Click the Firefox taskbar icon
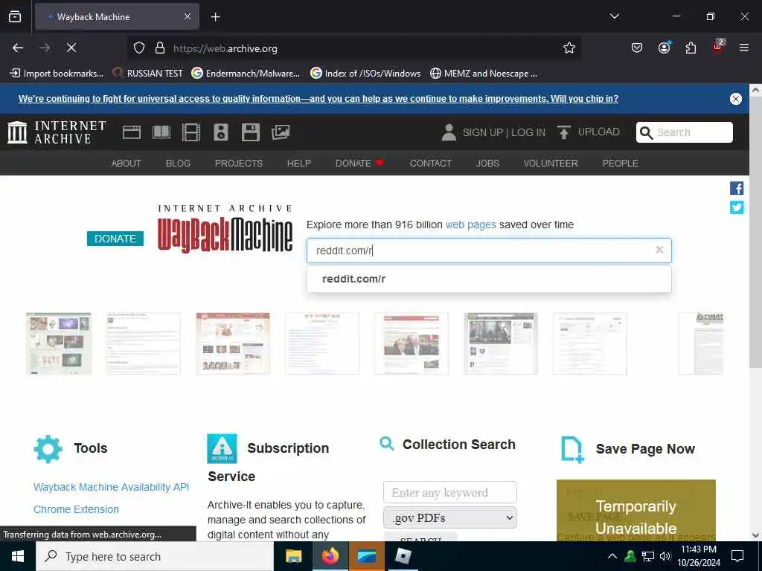 (330, 556)
